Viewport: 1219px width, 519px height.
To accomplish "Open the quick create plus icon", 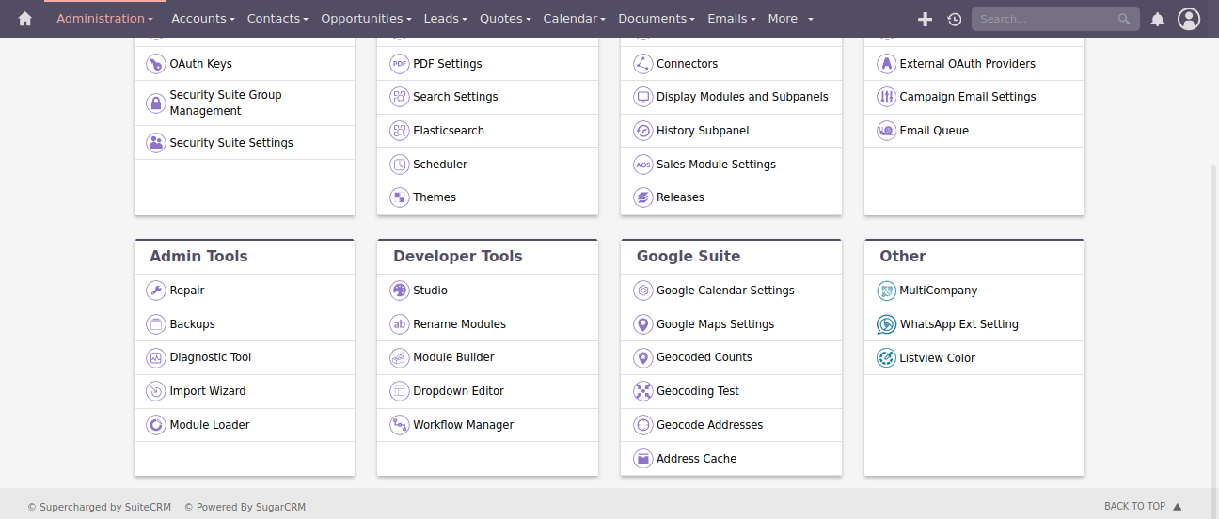I will click(925, 19).
